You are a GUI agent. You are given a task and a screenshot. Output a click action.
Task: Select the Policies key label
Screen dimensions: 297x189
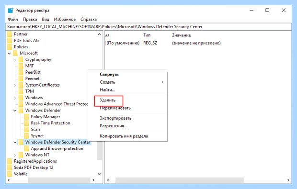point(21,47)
